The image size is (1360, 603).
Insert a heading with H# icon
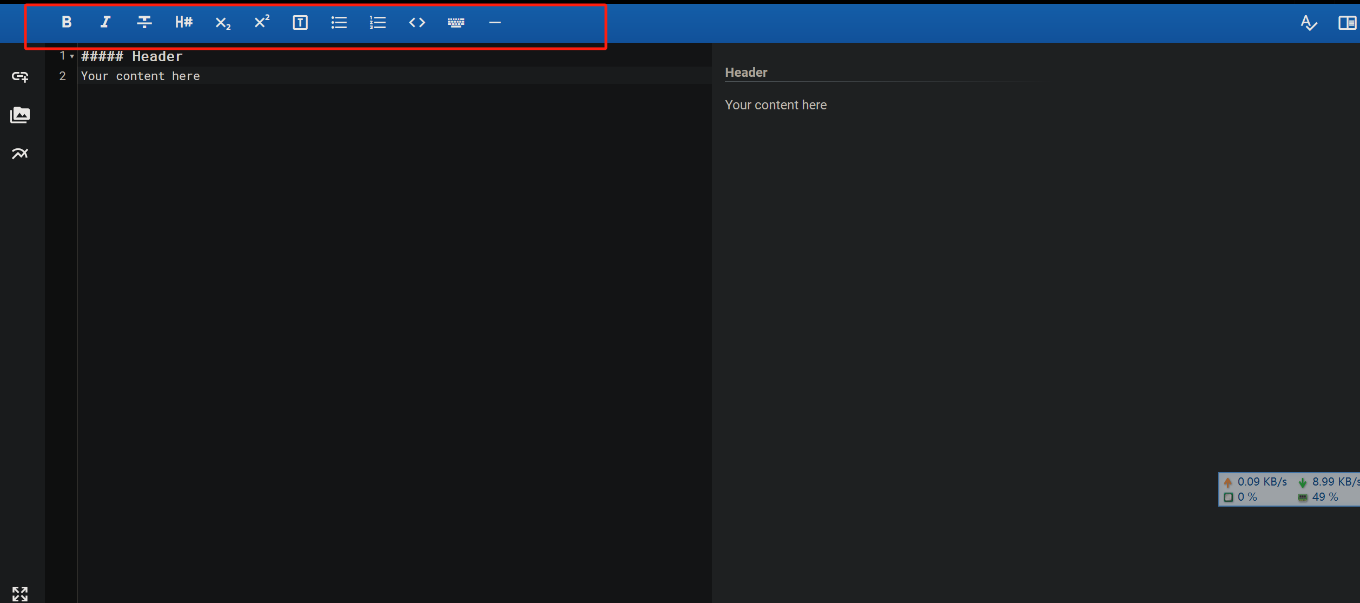coord(183,22)
